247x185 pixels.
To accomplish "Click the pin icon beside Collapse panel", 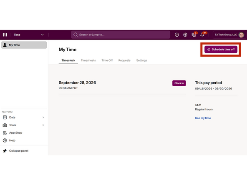I will [5, 151].
